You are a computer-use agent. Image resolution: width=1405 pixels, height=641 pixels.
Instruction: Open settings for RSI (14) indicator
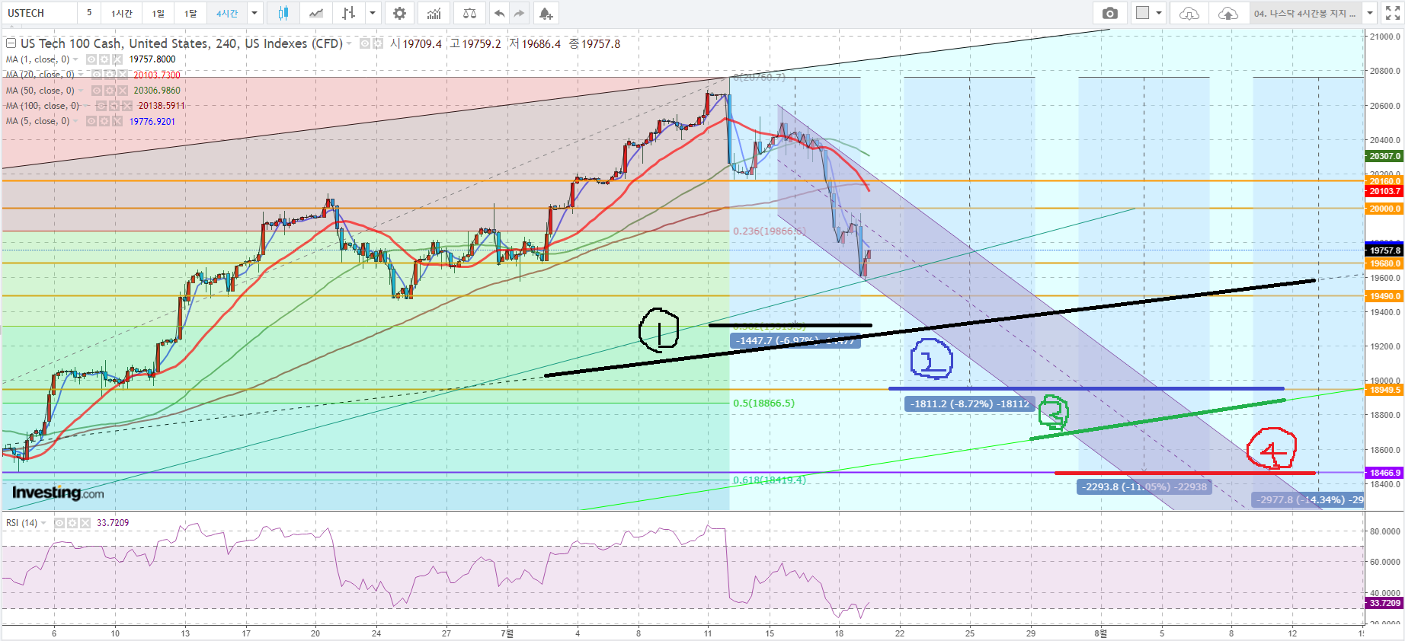(72, 523)
